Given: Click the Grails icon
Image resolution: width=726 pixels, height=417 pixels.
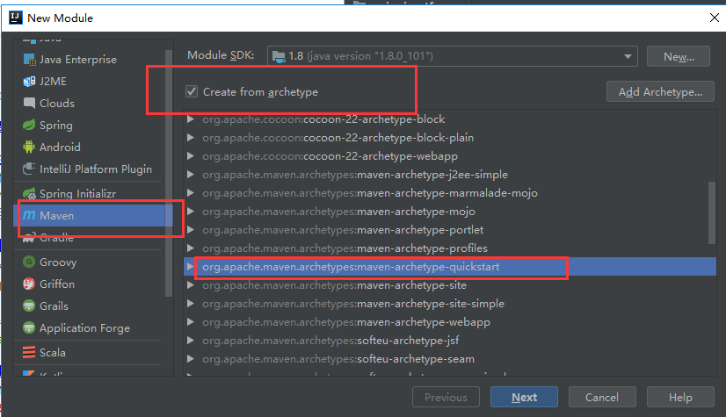Looking at the screenshot, I should pos(29,306).
